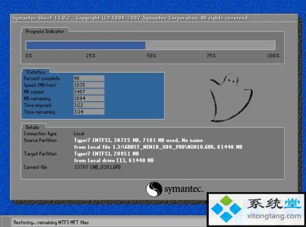Click the Symantec yin-yang logo
The image size is (306, 227).
click(x=154, y=189)
